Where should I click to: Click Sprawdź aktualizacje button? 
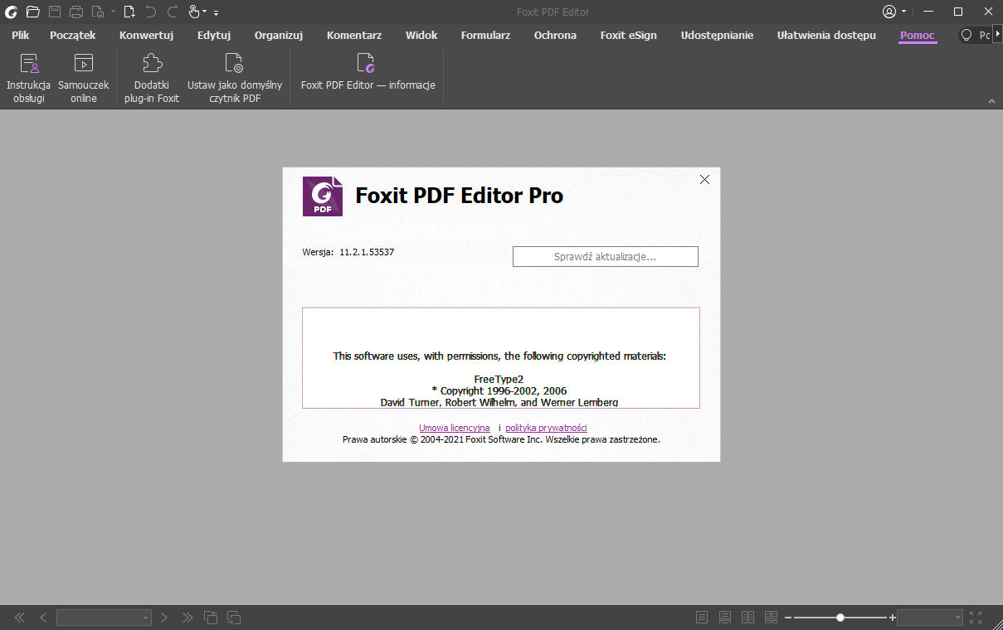(606, 257)
